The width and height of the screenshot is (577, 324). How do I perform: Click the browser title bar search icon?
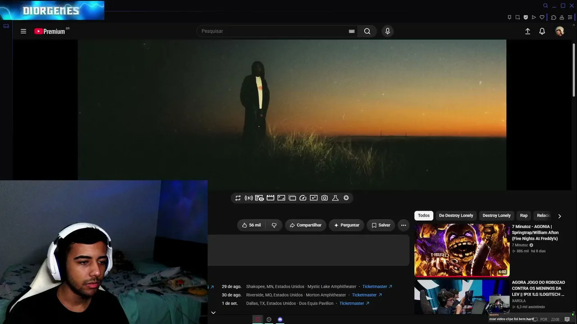pyautogui.click(x=545, y=6)
